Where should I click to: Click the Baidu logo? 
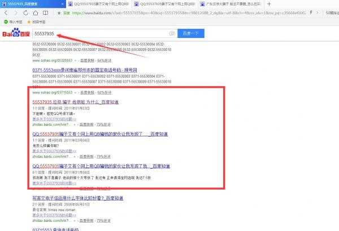coord(16,33)
